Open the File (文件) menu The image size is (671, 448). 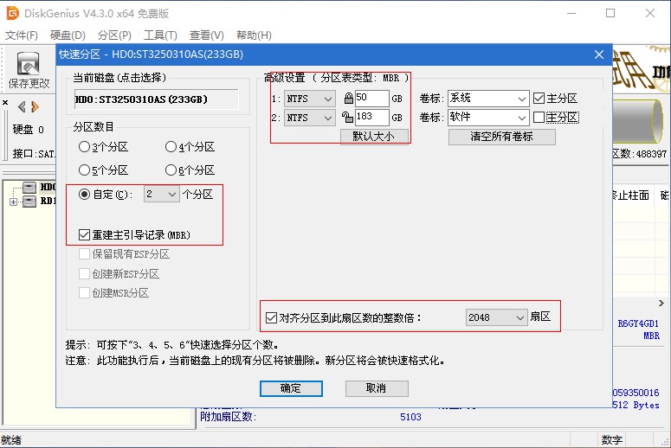pyautogui.click(x=21, y=35)
